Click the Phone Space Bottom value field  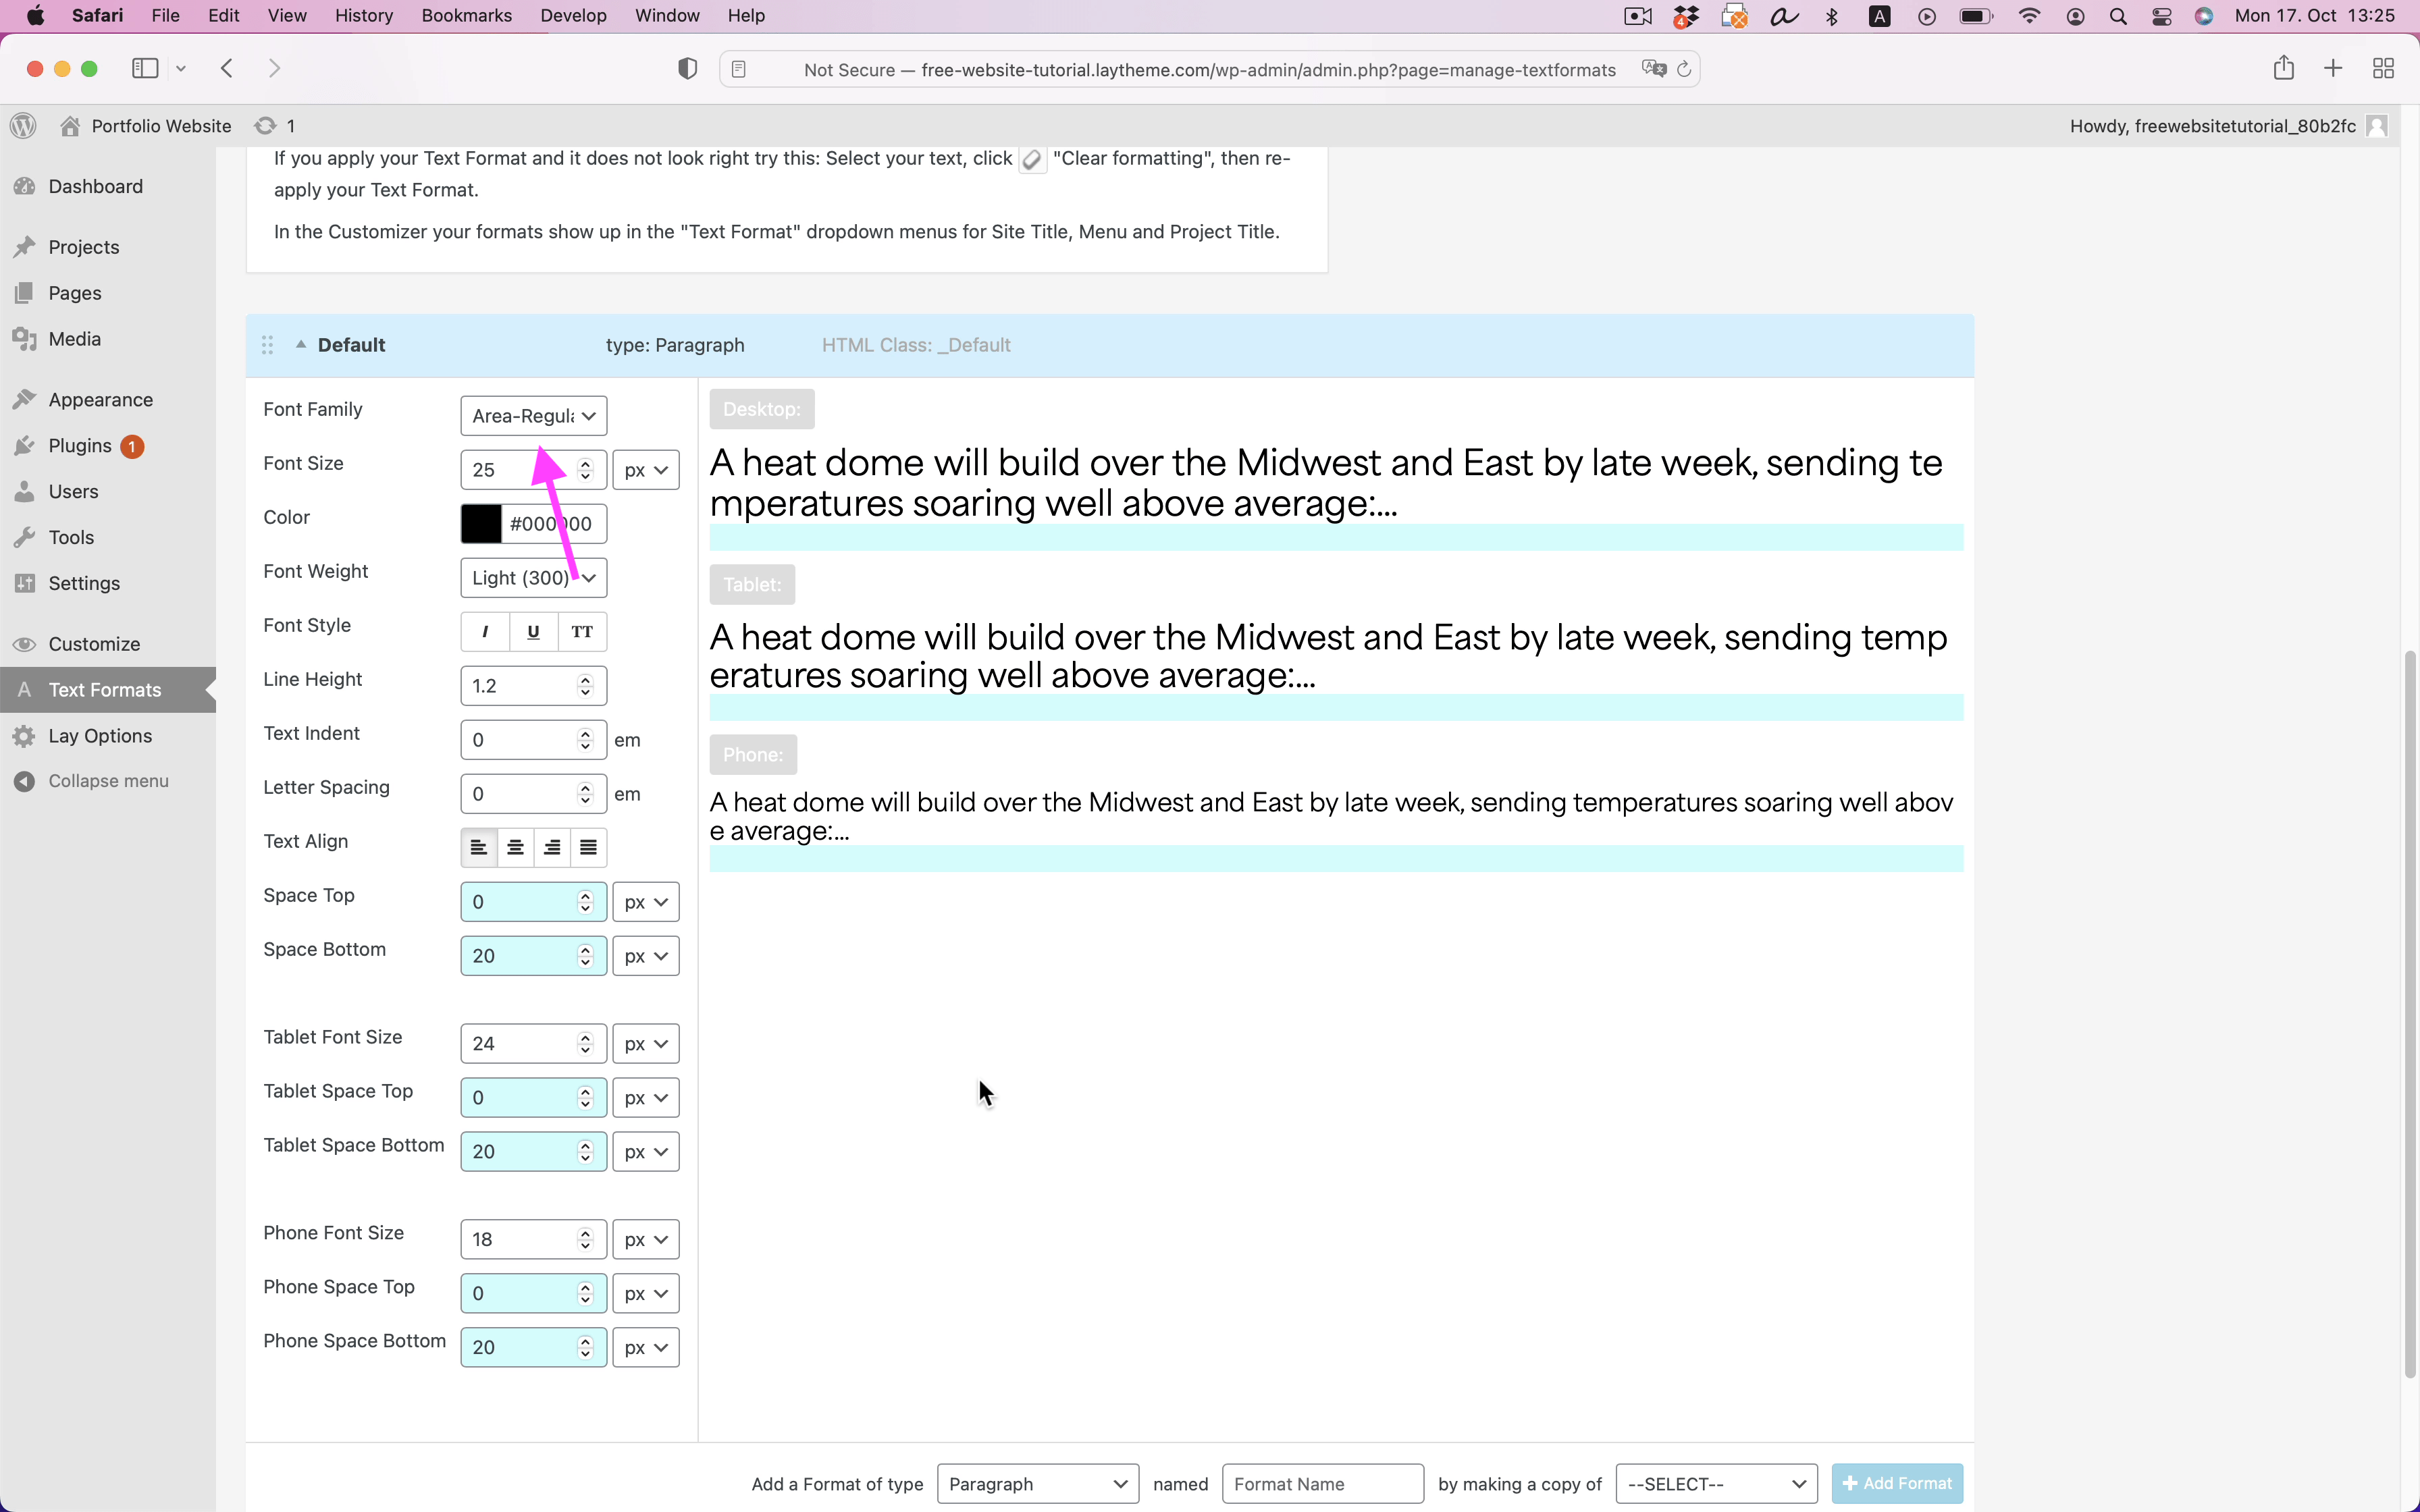(533, 1348)
